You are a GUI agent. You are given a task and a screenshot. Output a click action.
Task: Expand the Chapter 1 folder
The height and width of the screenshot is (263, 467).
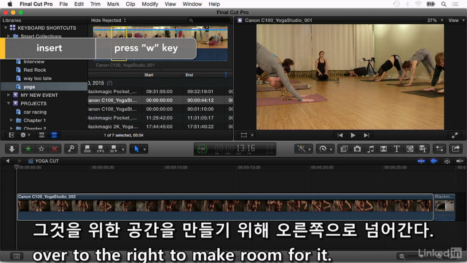[12, 120]
